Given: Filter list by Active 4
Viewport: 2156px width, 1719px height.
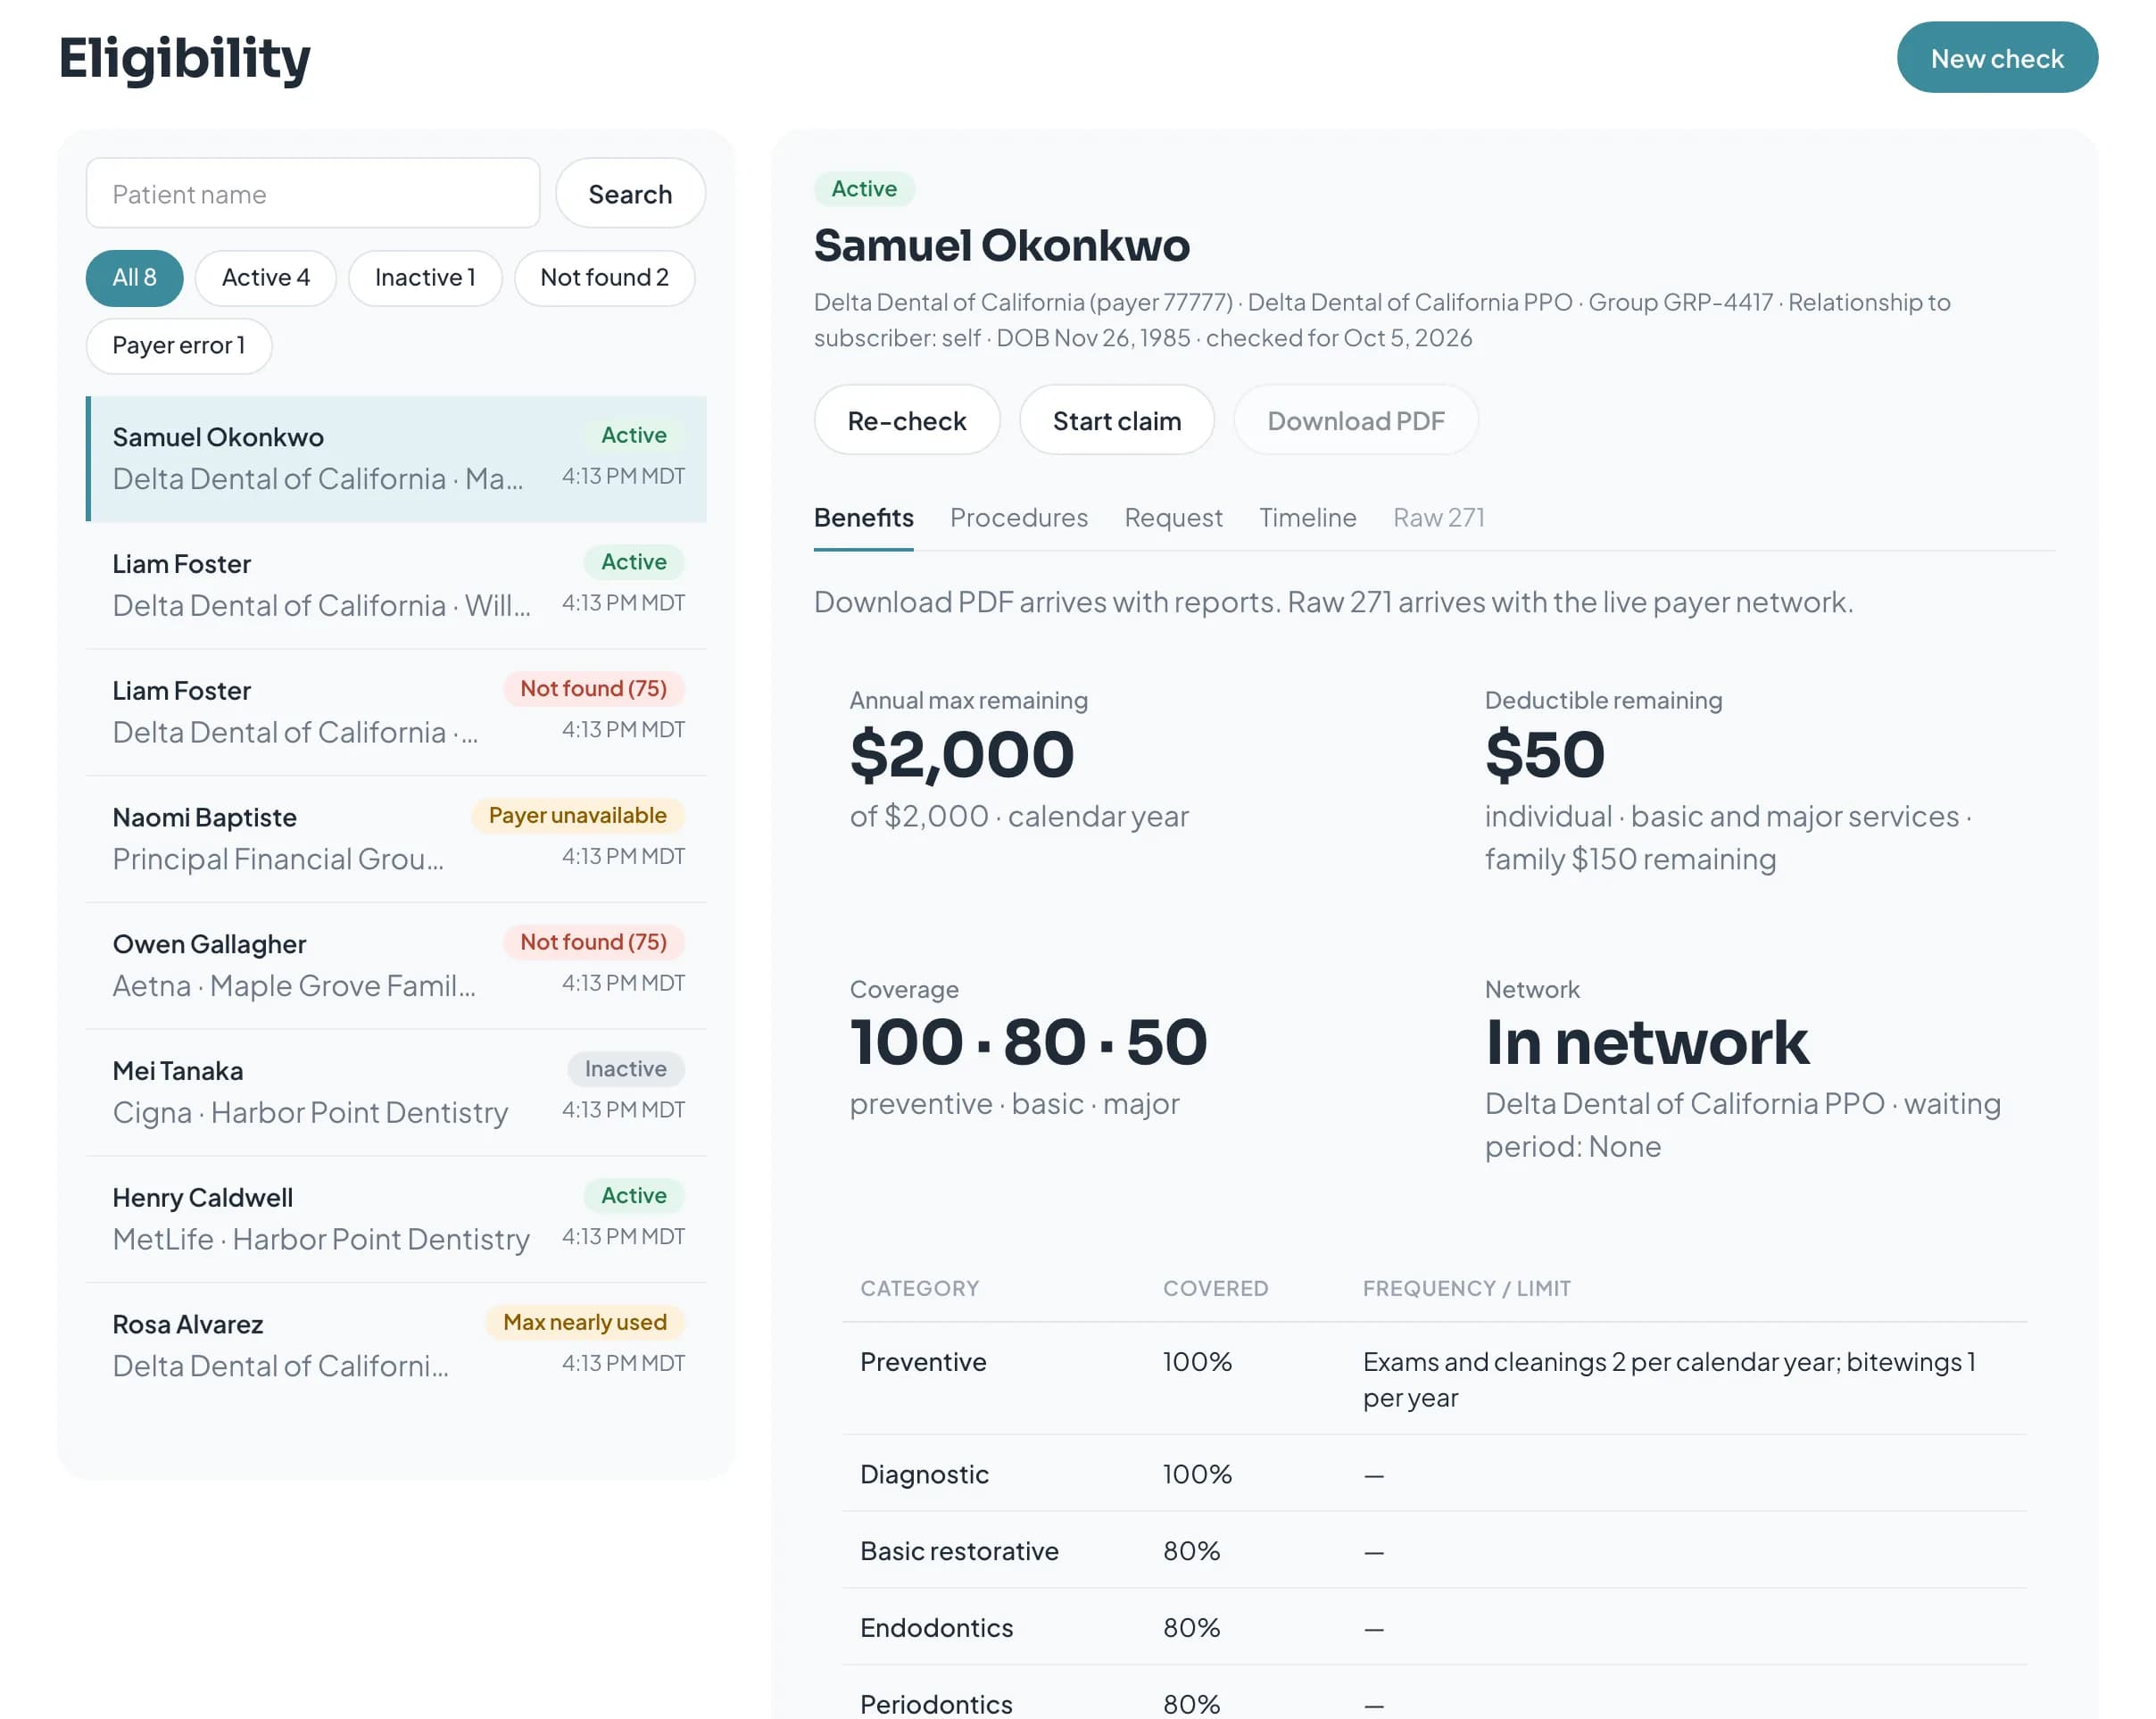Looking at the screenshot, I should click(x=265, y=277).
